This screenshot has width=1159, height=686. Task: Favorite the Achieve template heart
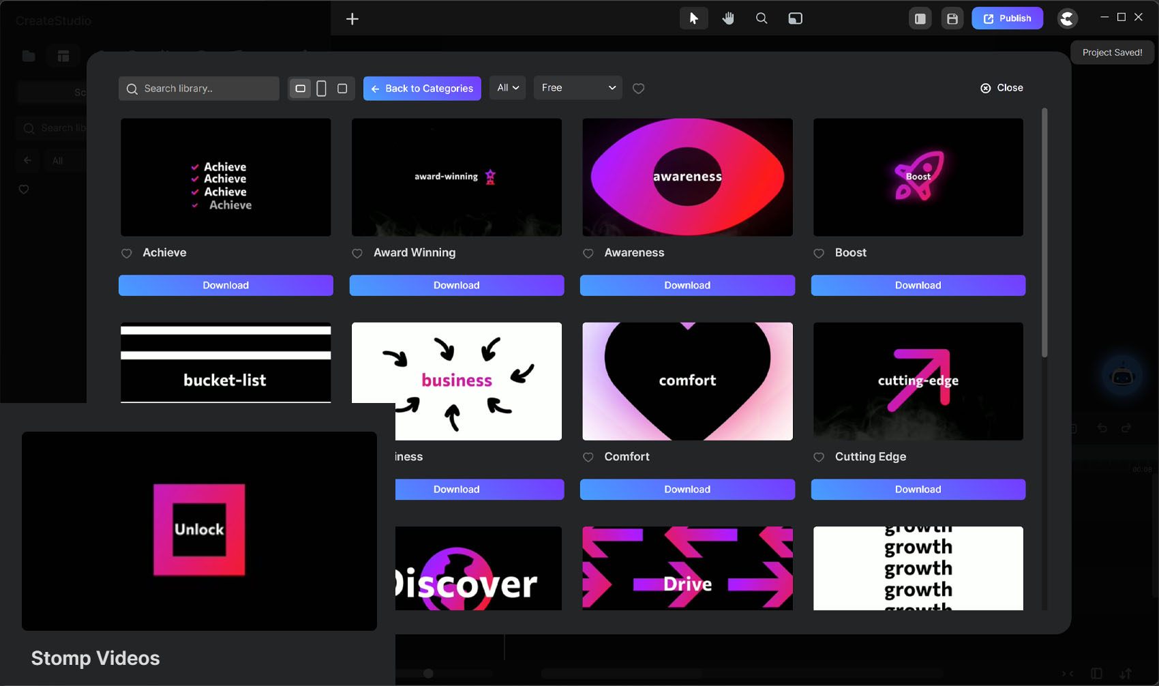click(x=127, y=254)
